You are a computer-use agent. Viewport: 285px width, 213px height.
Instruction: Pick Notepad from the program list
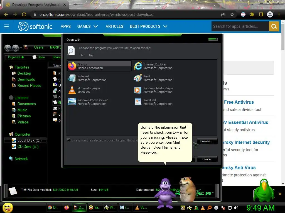[87, 78]
